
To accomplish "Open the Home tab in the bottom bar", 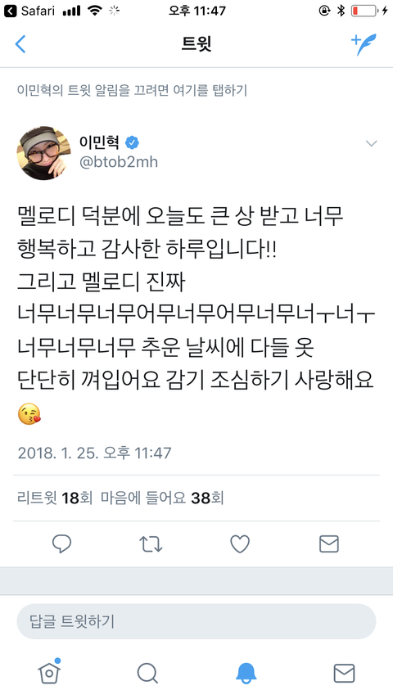I will (x=49, y=672).
